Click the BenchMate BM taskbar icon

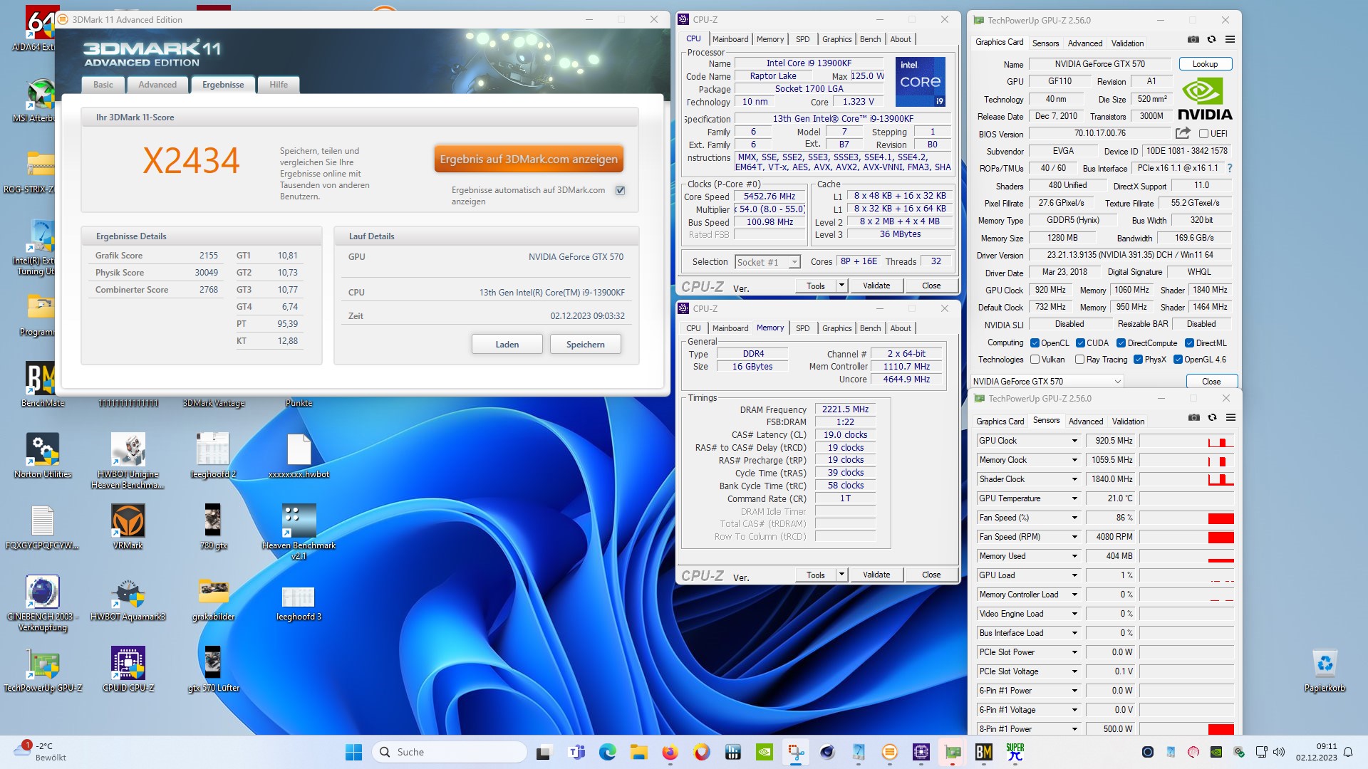point(983,752)
